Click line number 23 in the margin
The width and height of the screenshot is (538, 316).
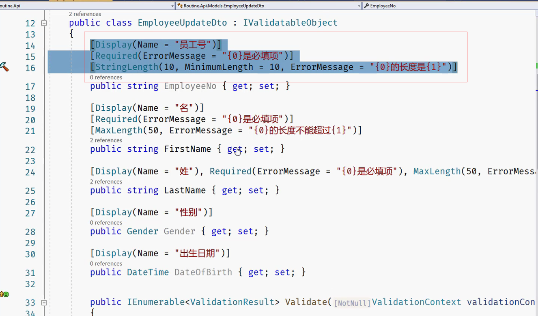[x=30, y=161]
